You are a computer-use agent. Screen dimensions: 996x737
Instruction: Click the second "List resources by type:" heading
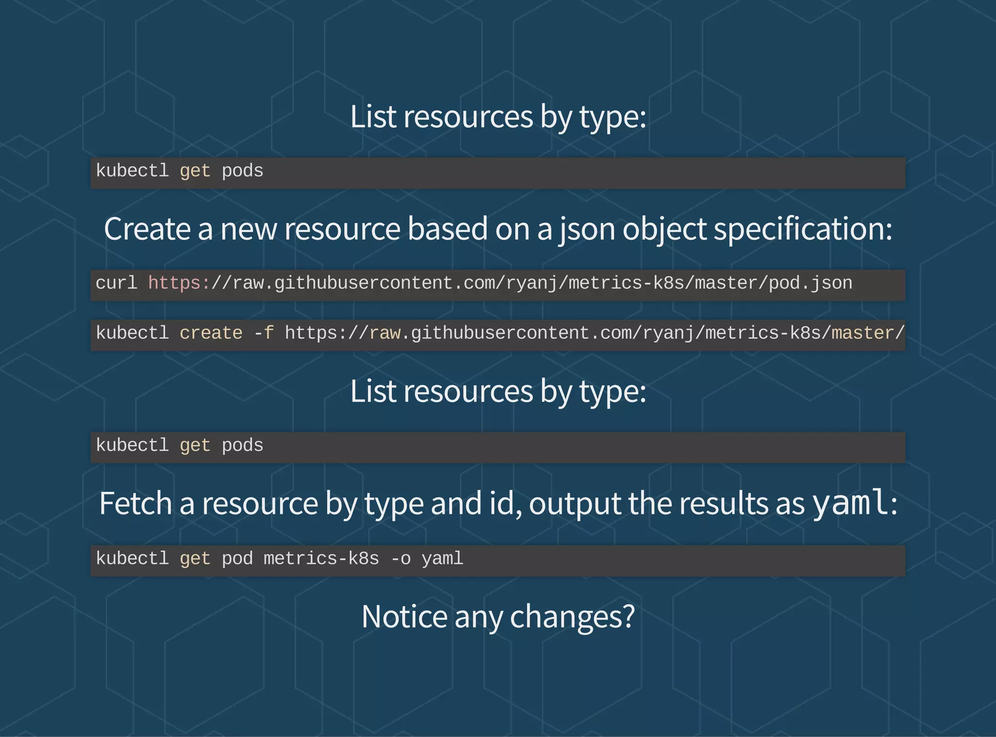click(498, 392)
